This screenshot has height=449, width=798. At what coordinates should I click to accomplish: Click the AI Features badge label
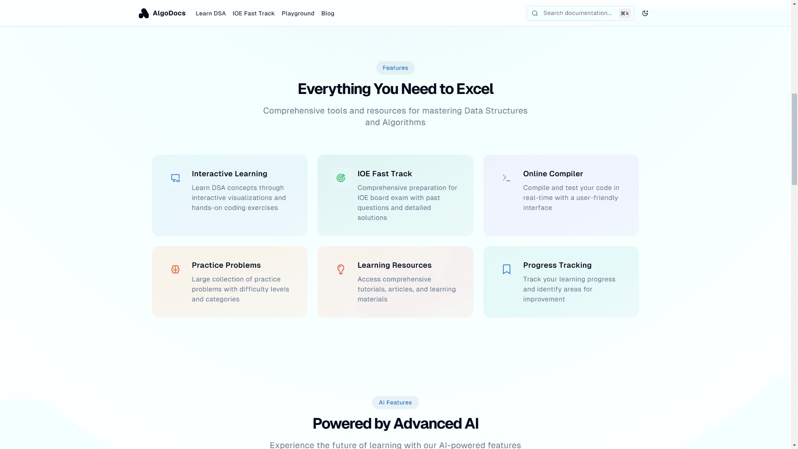coord(395,402)
